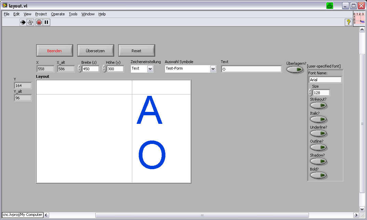Click the Y indicator showing 164
The width and height of the screenshot is (367, 220).
coord(23,86)
